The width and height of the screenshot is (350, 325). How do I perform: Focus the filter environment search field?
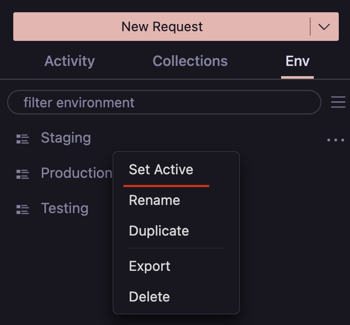163,103
